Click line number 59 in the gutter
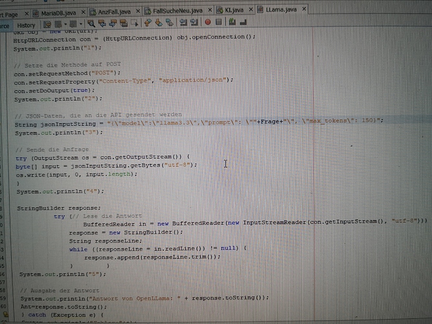432x324 pixels. click(x=3, y=299)
